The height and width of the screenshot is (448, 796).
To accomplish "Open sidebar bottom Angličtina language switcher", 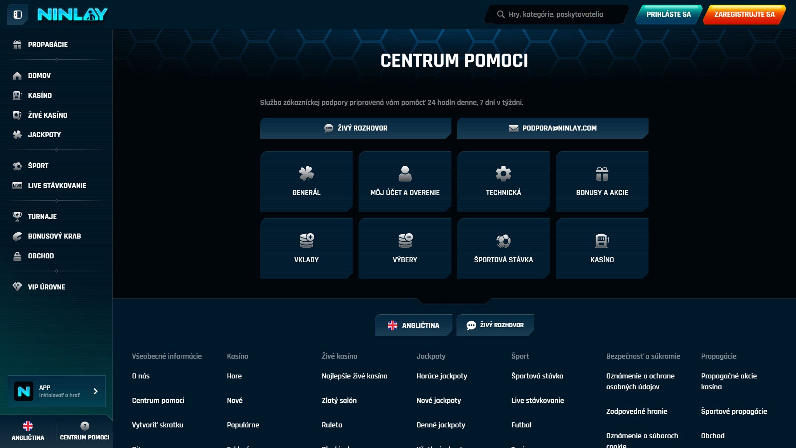I will (28, 431).
